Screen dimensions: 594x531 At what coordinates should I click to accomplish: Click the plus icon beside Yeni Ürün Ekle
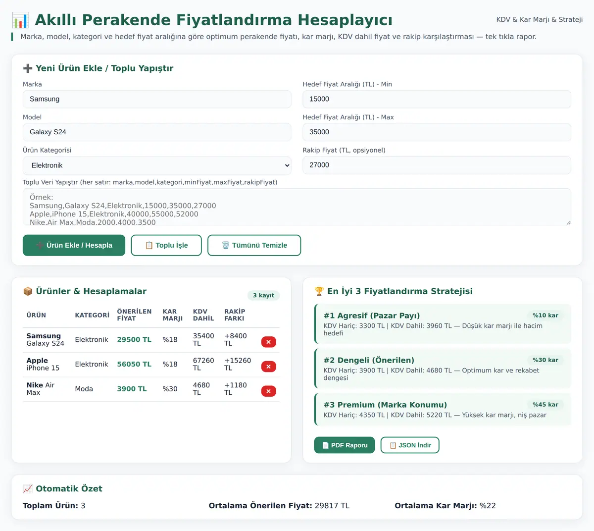[28, 68]
